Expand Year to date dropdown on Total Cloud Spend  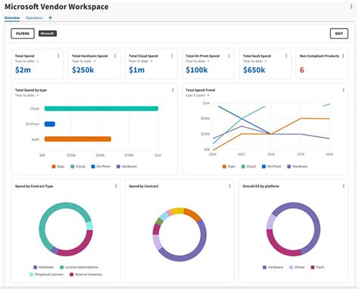[x=141, y=61]
